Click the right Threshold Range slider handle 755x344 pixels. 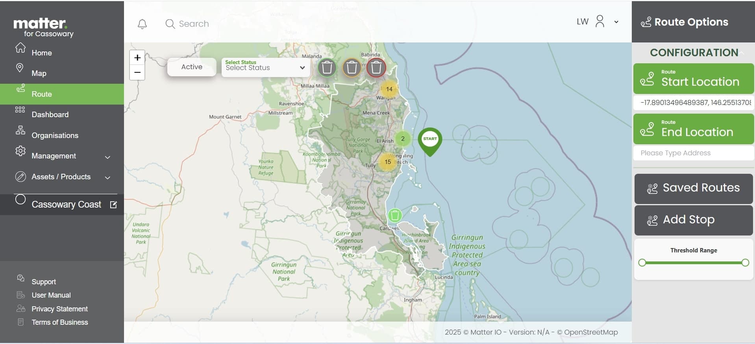coord(745,263)
